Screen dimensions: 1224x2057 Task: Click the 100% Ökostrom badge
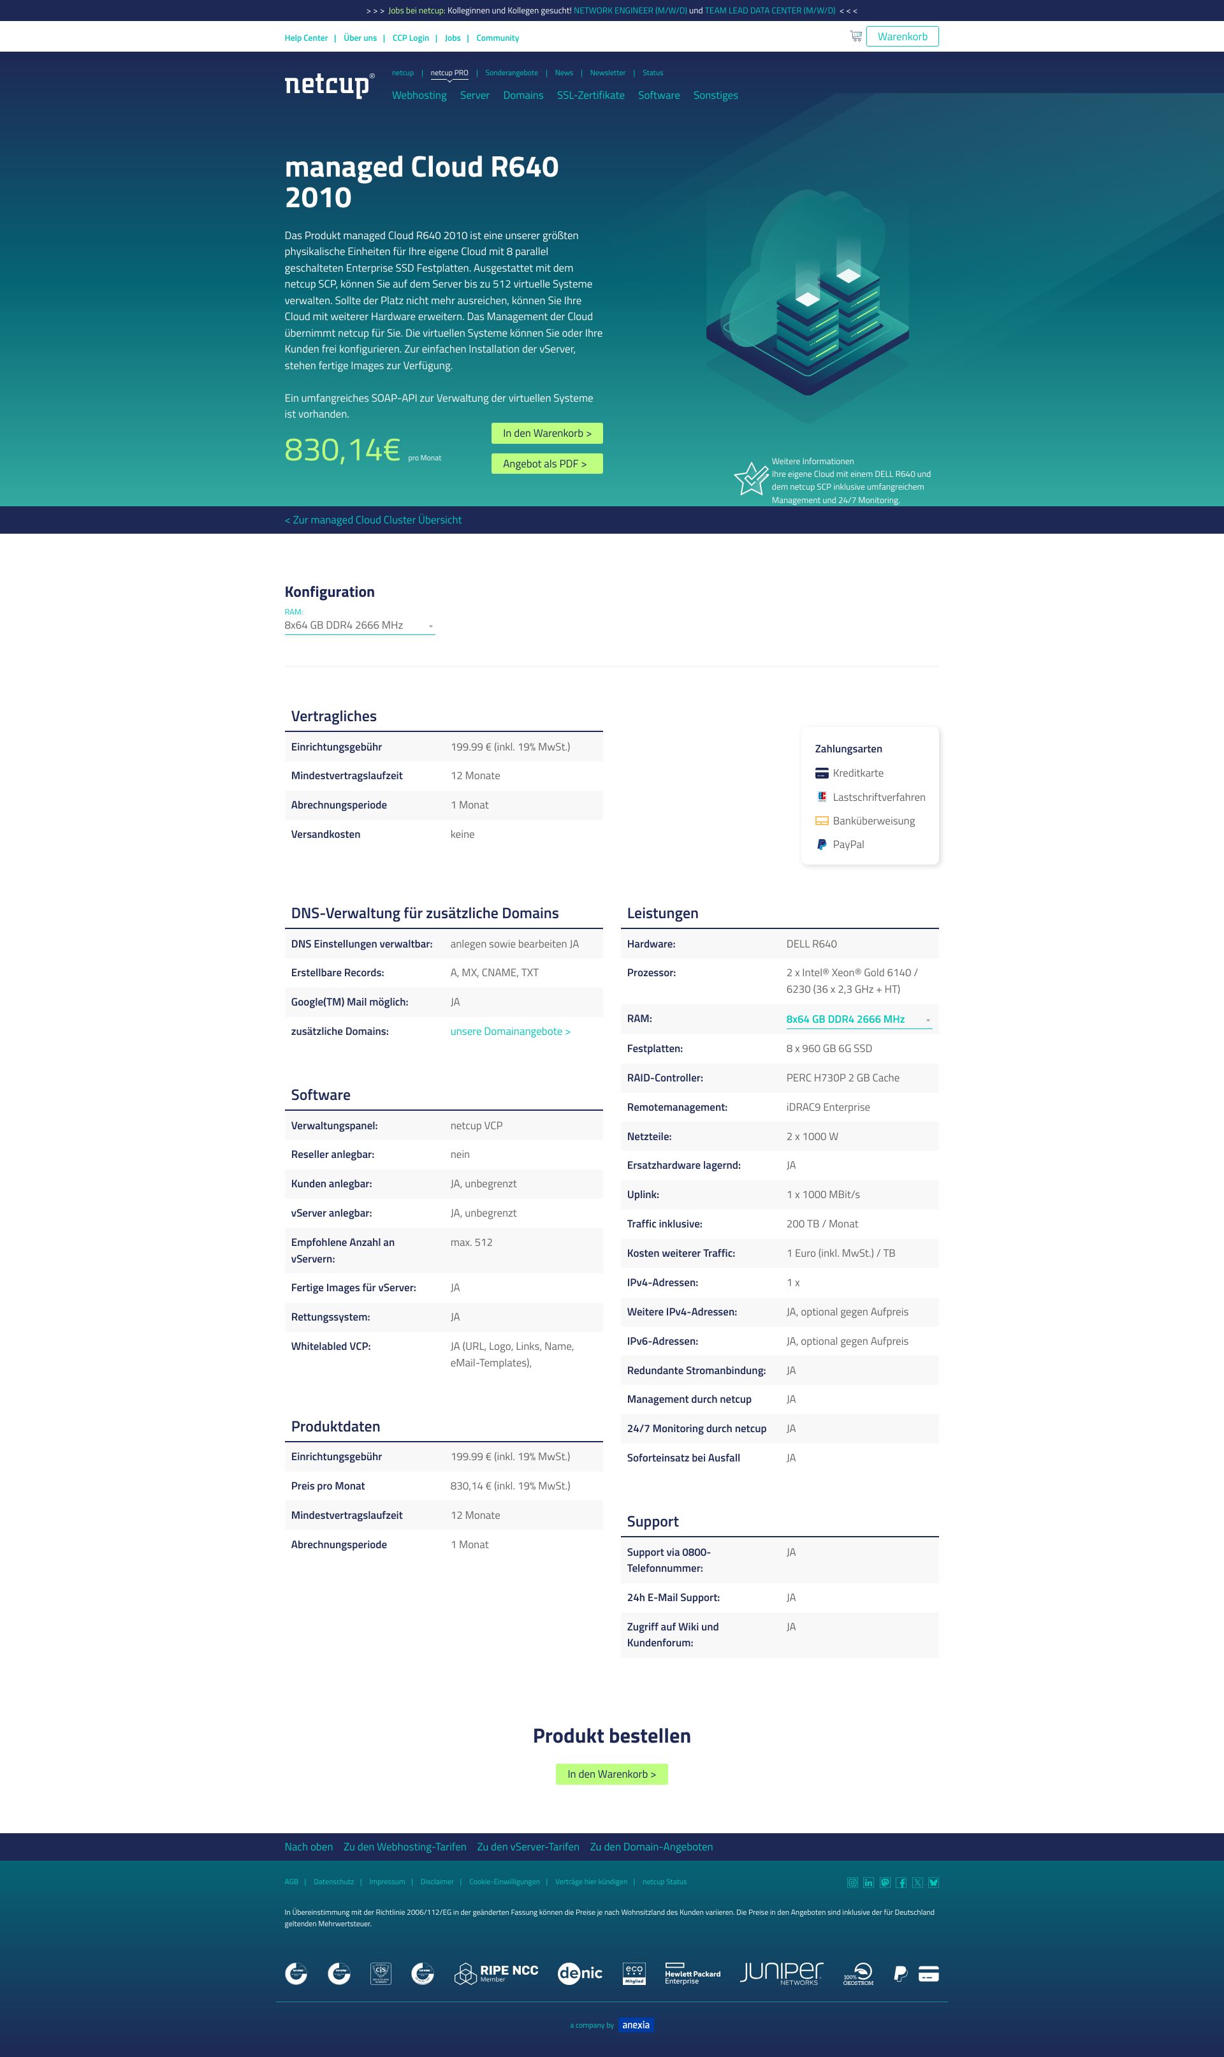click(x=859, y=1973)
